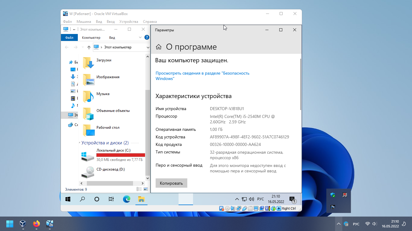Open blue Файл tab in Explorer
This screenshot has width=412, height=231.
tap(69, 38)
